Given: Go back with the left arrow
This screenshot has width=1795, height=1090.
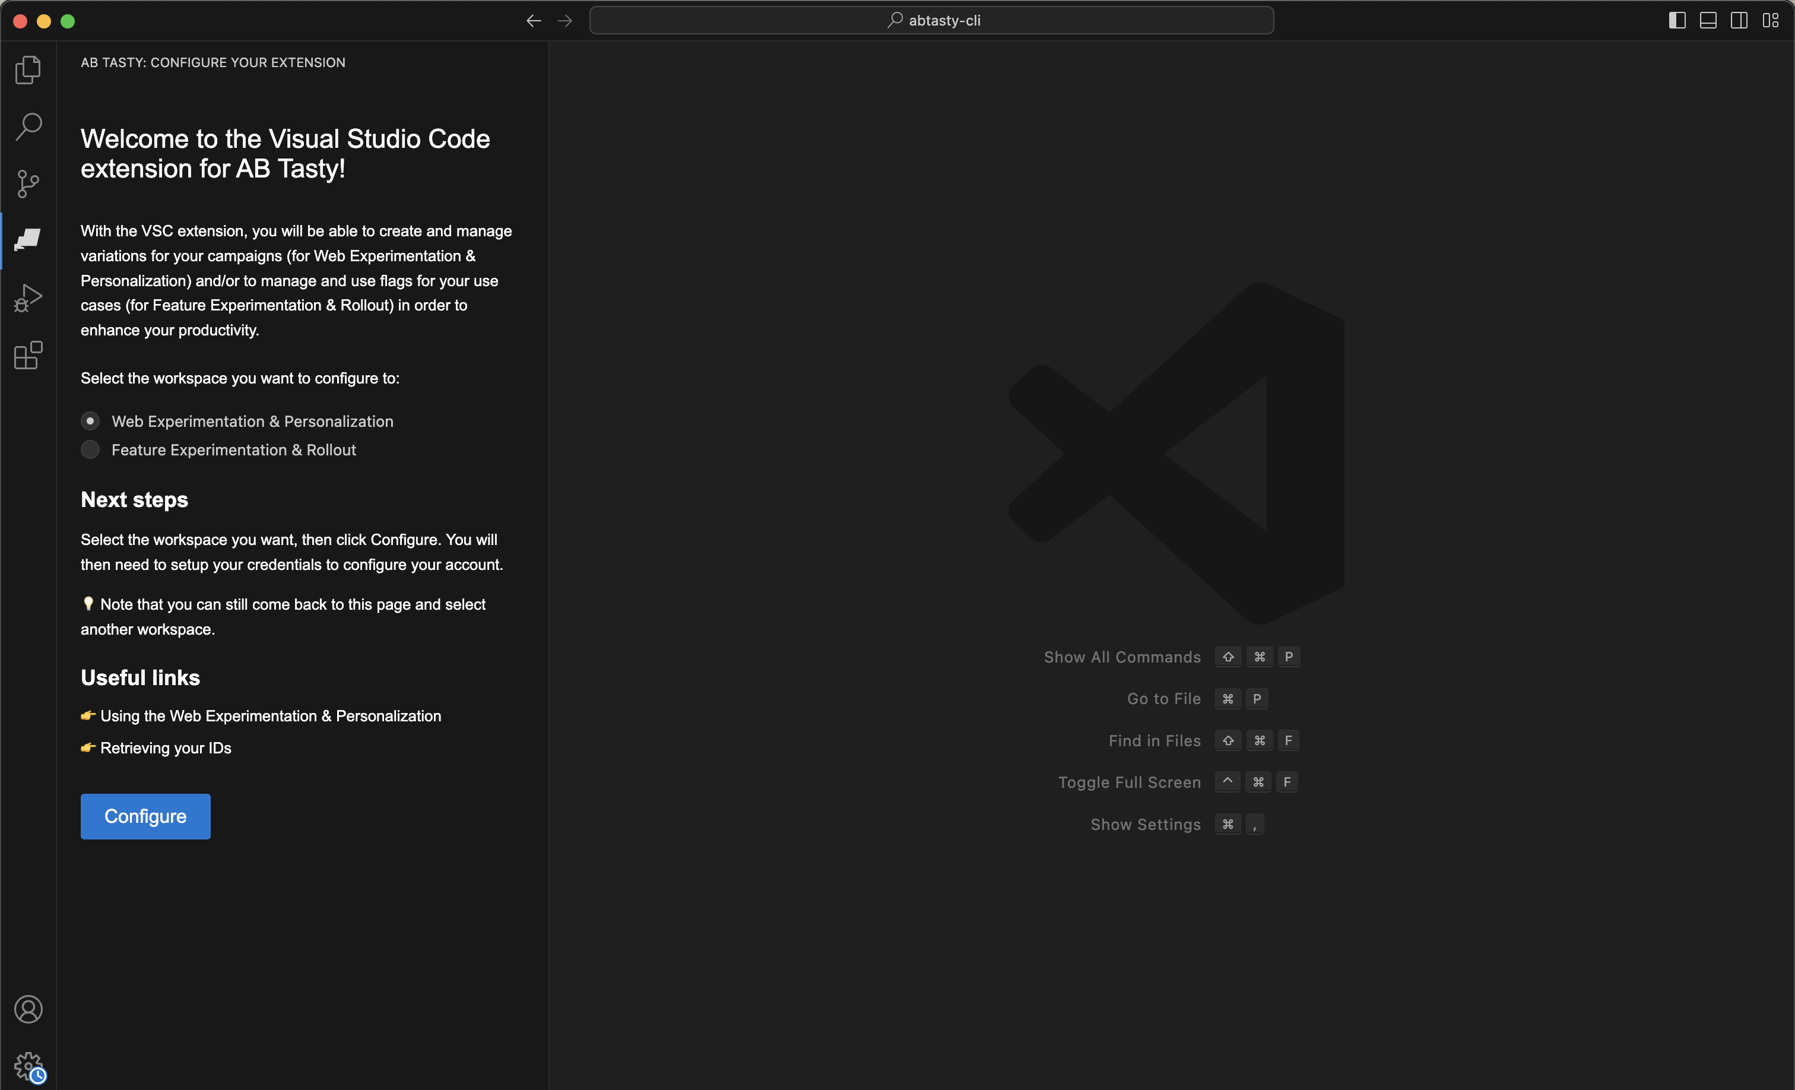Looking at the screenshot, I should click(534, 20).
